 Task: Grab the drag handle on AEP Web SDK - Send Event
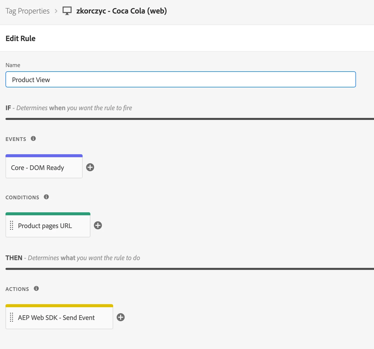[x=12, y=317]
